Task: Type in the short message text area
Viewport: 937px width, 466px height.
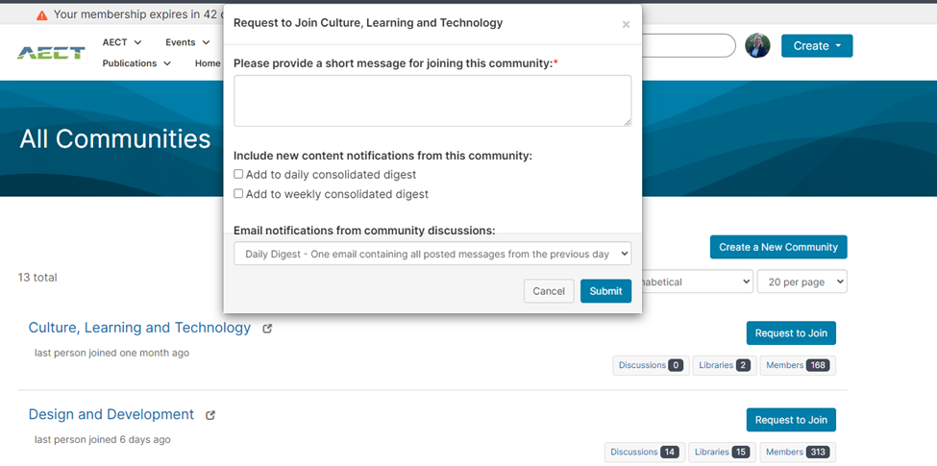Action: point(432,101)
